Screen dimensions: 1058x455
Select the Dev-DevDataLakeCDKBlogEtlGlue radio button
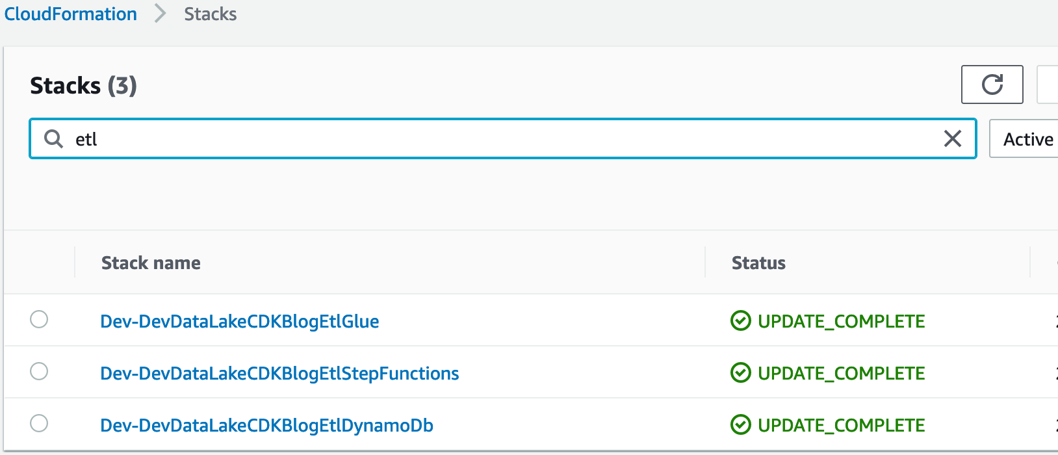pyautogui.click(x=39, y=320)
